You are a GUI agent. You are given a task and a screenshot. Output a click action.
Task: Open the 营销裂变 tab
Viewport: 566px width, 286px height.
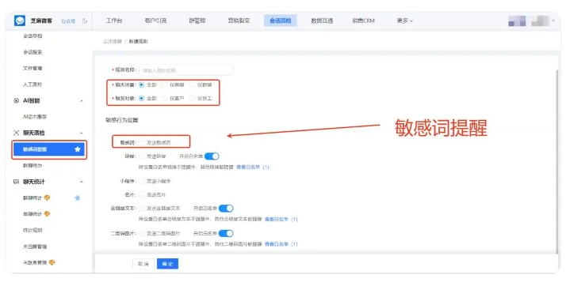pos(239,21)
